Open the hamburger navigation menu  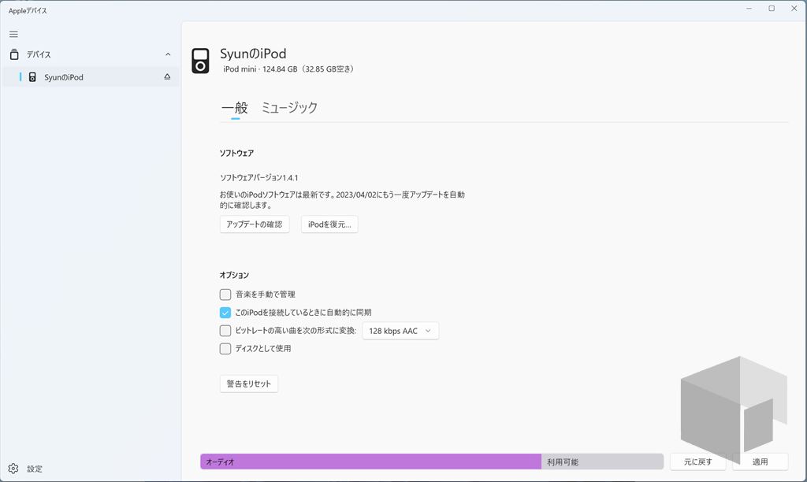pos(14,35)
